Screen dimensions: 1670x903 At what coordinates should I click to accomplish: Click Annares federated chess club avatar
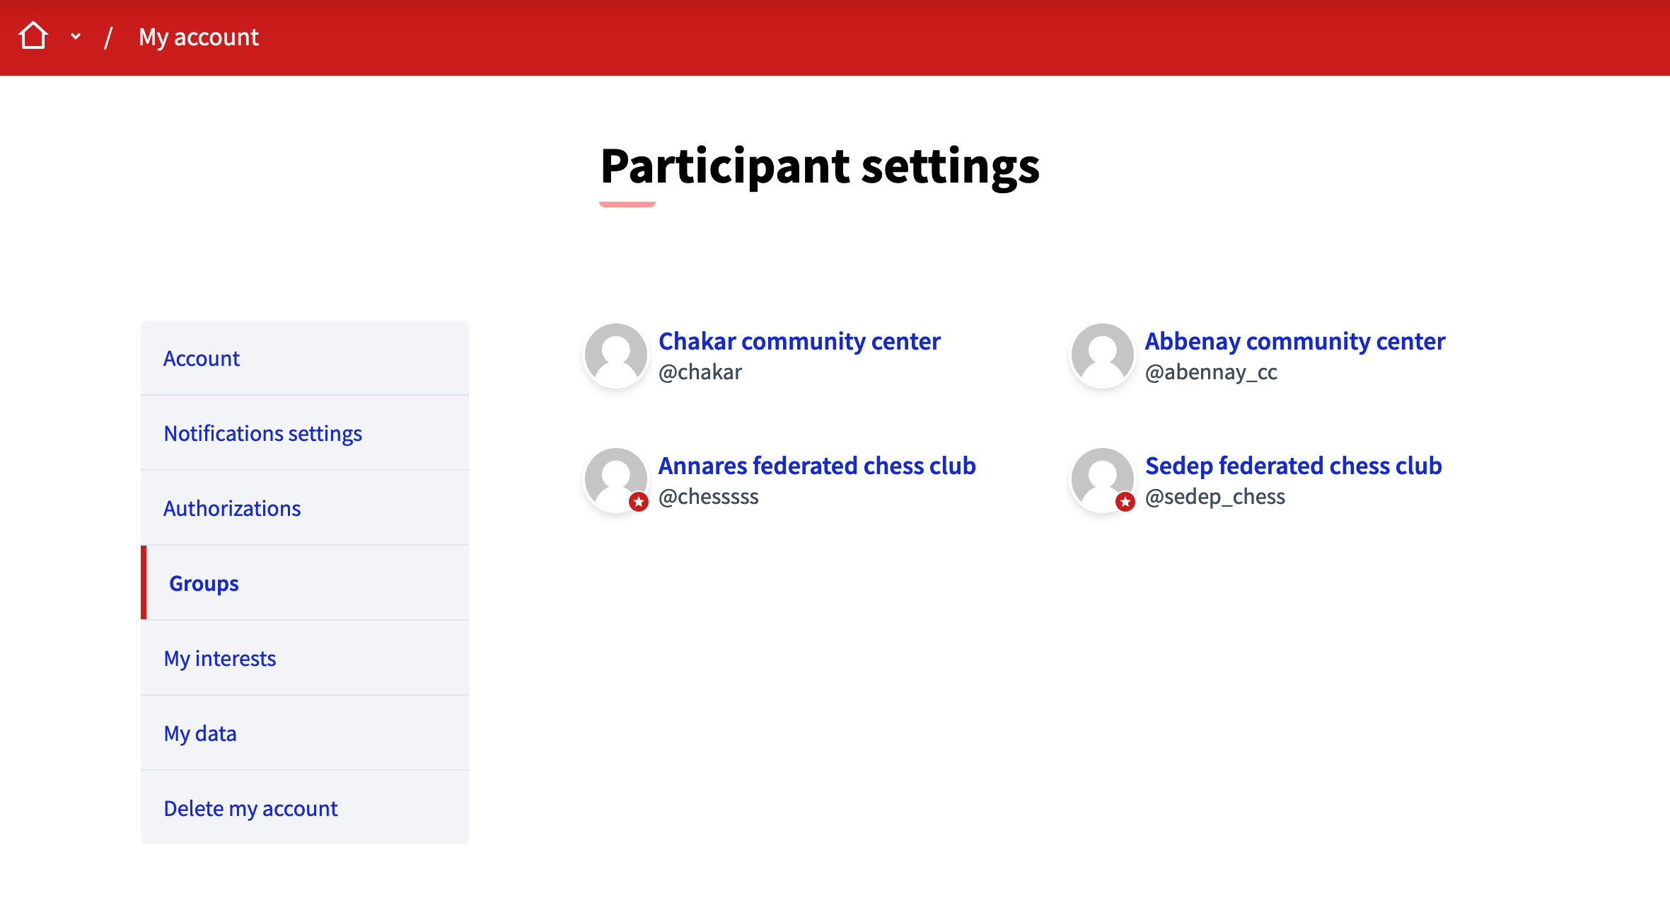[615, 479]
